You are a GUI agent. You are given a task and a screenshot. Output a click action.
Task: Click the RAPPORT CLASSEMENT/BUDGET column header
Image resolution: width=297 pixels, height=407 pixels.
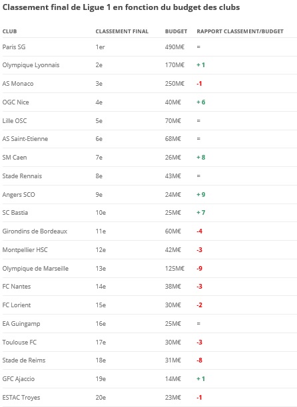click(240, 31)
